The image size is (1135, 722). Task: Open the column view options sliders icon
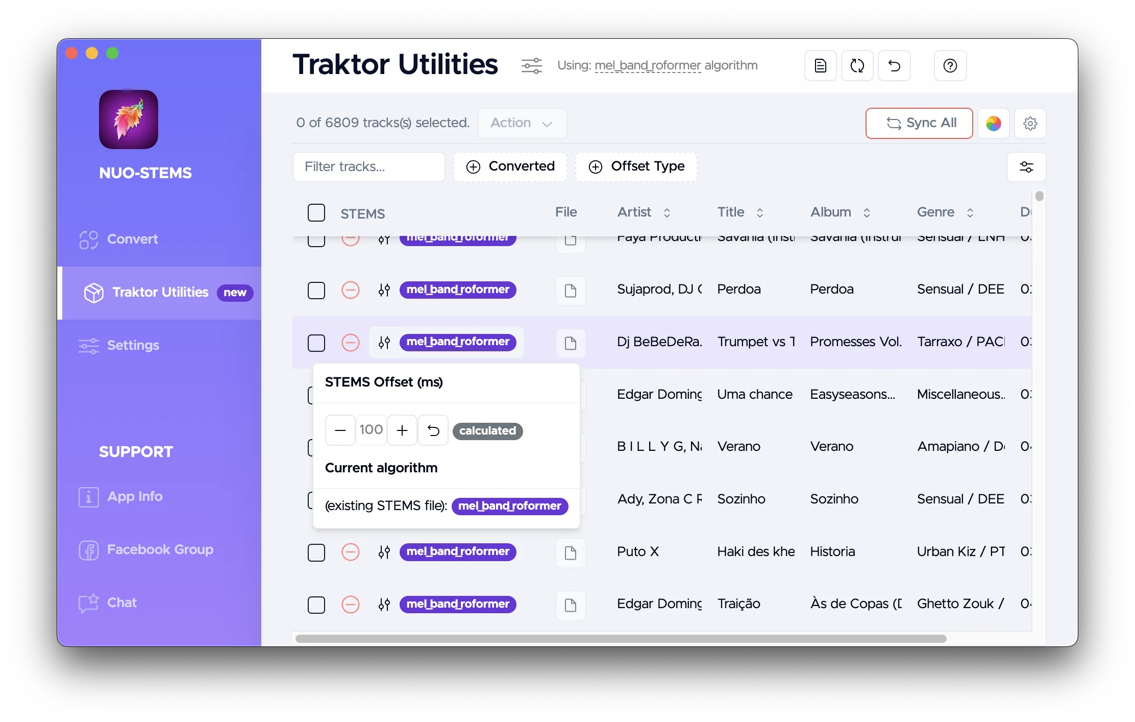click(1026, 167)
